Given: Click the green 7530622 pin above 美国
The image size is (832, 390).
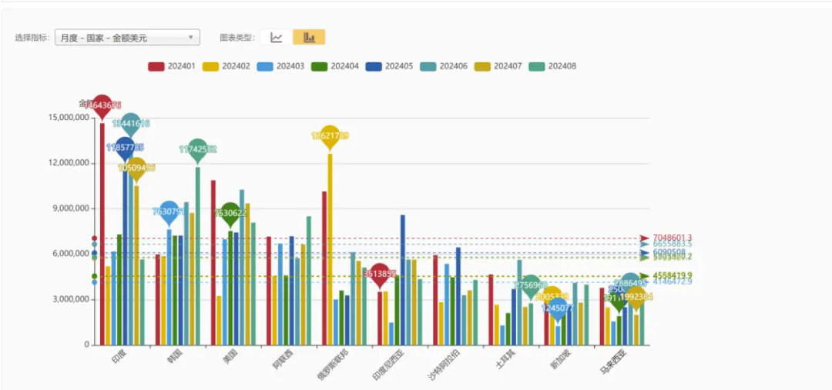Looking at the screenshot, I should [x=230, y=214].
